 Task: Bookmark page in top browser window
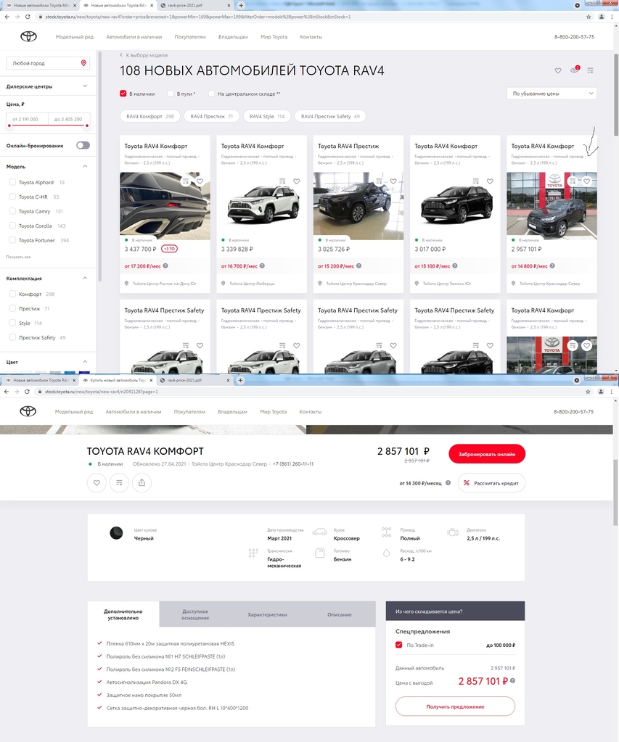589,17
